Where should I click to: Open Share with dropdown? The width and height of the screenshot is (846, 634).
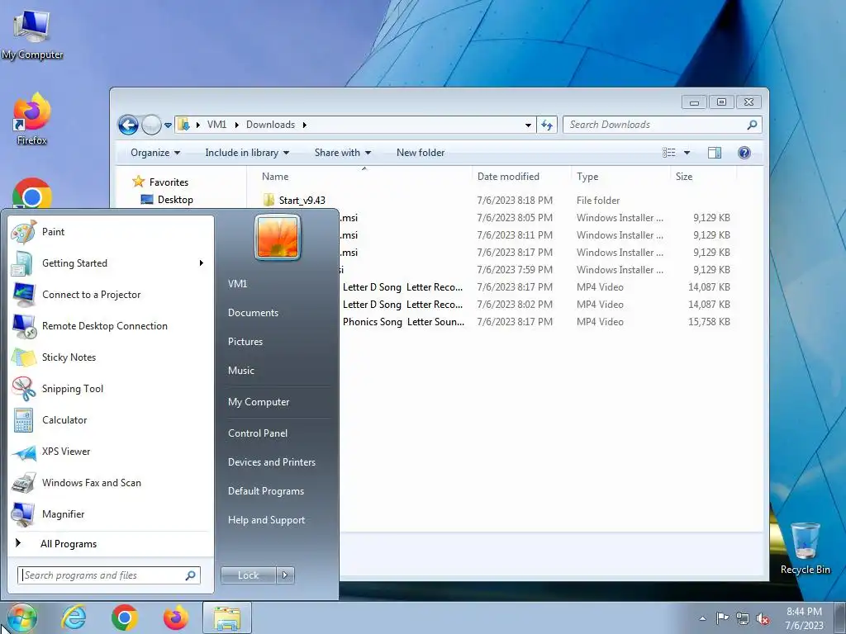click(343, 153)
